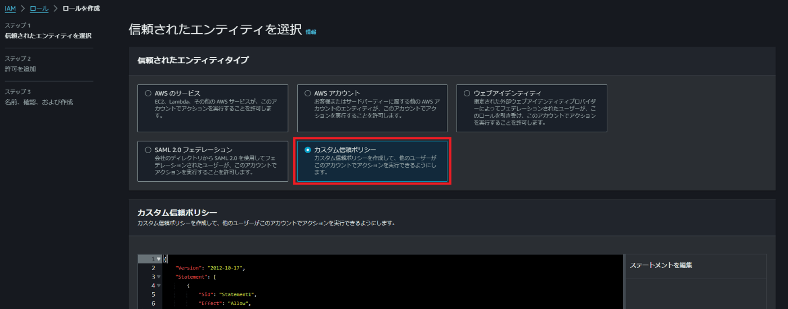Click the "Effect" key in line 6

click(x=212, y=303)
